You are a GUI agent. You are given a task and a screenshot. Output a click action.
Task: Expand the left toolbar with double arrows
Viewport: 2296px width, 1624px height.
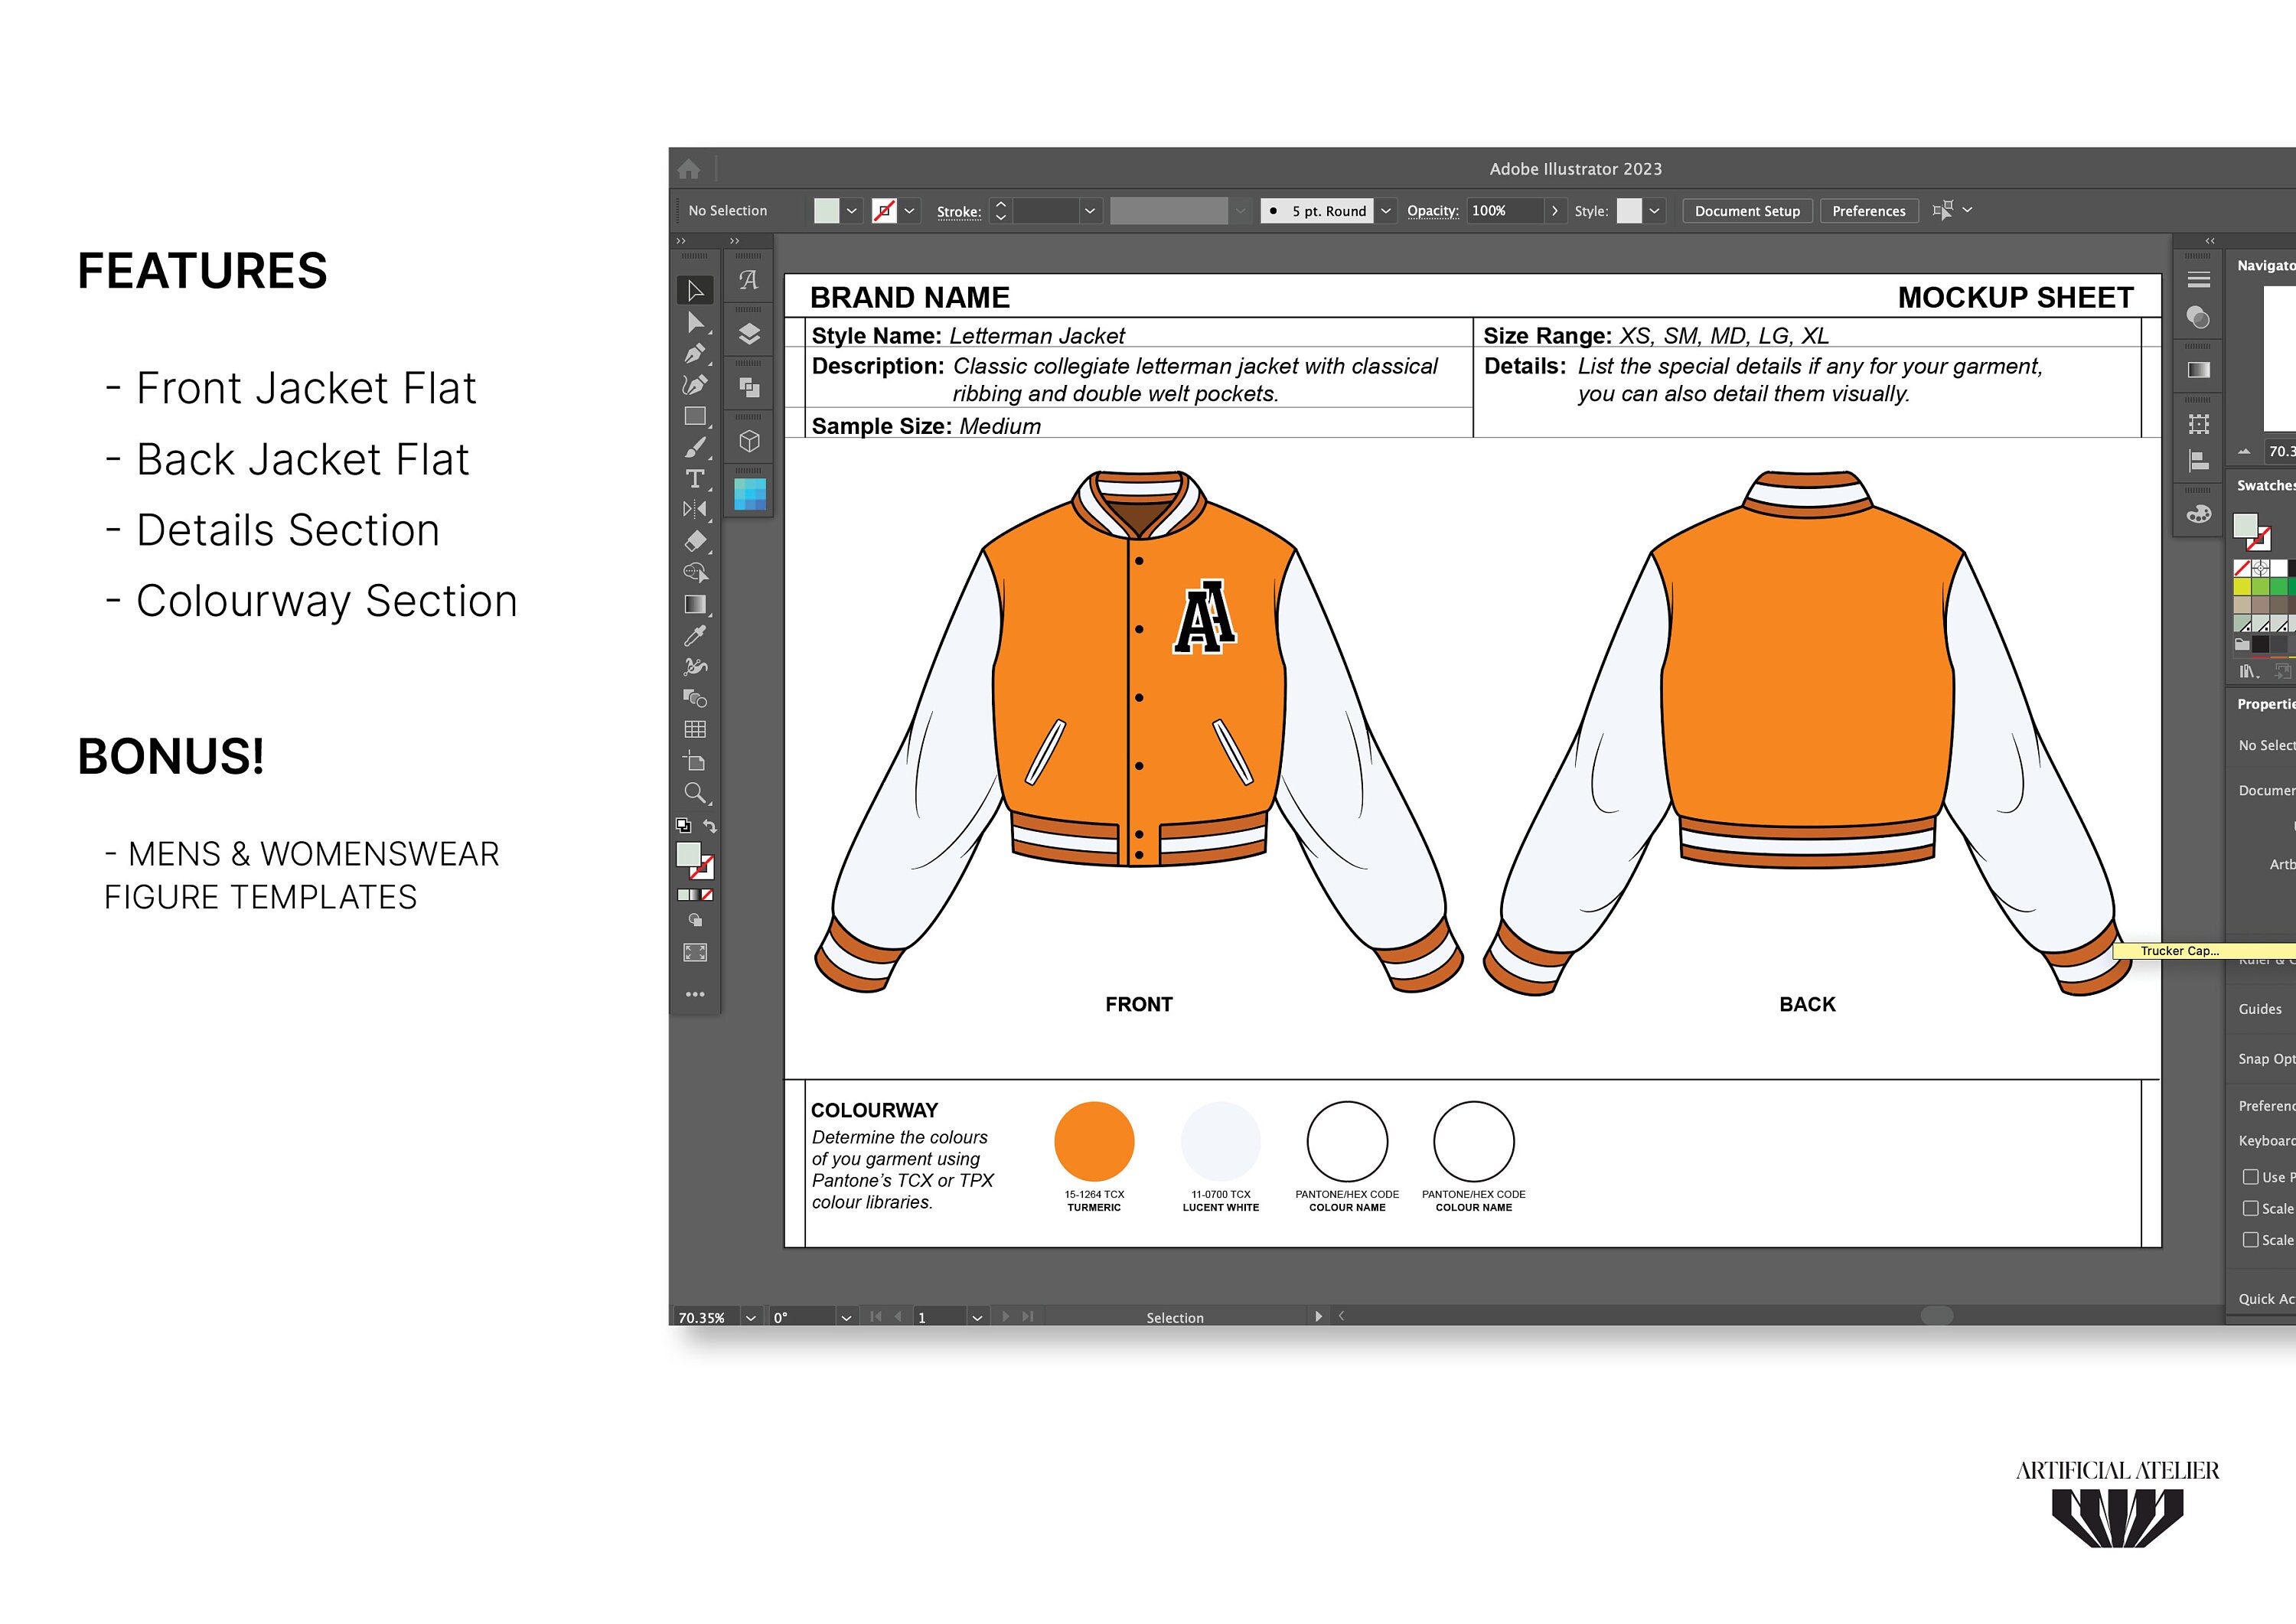click(x=682, y=241)
